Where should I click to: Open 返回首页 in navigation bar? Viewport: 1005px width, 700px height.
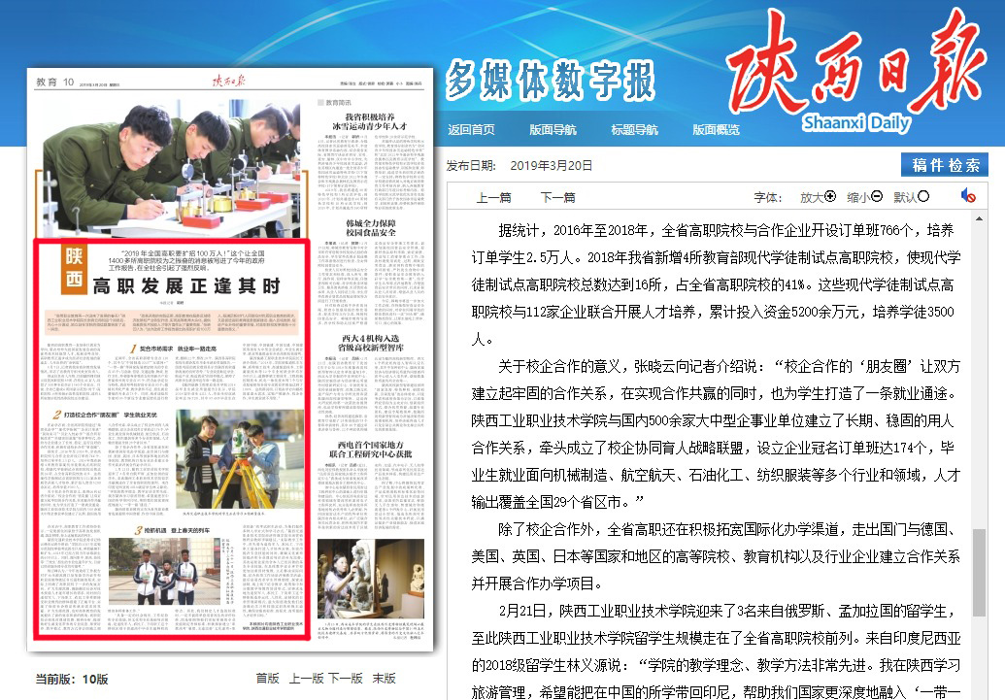click(471, 130)
